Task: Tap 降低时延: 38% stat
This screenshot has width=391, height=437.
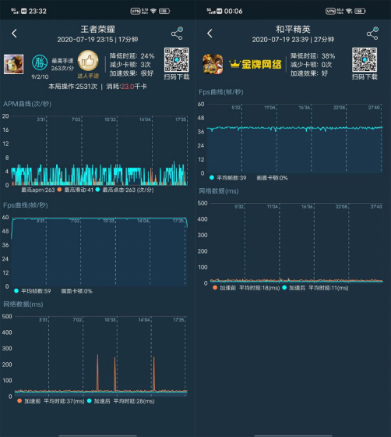Action: pos(312,56)
